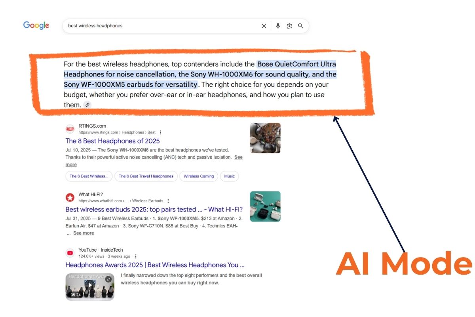Click the link icon after AI summary
Image resolution: width=475 pixels, height=317 pixels.
(87, 105)
